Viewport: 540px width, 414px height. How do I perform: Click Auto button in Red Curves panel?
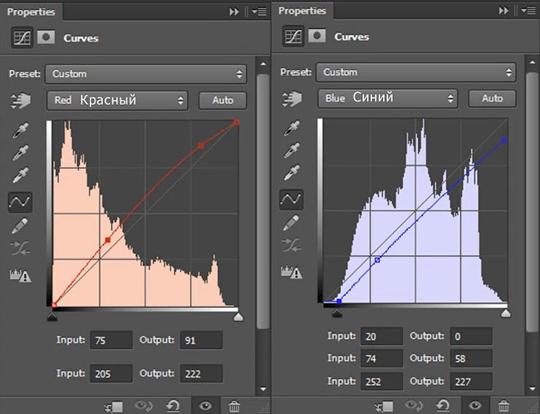(x=223, y=101)
